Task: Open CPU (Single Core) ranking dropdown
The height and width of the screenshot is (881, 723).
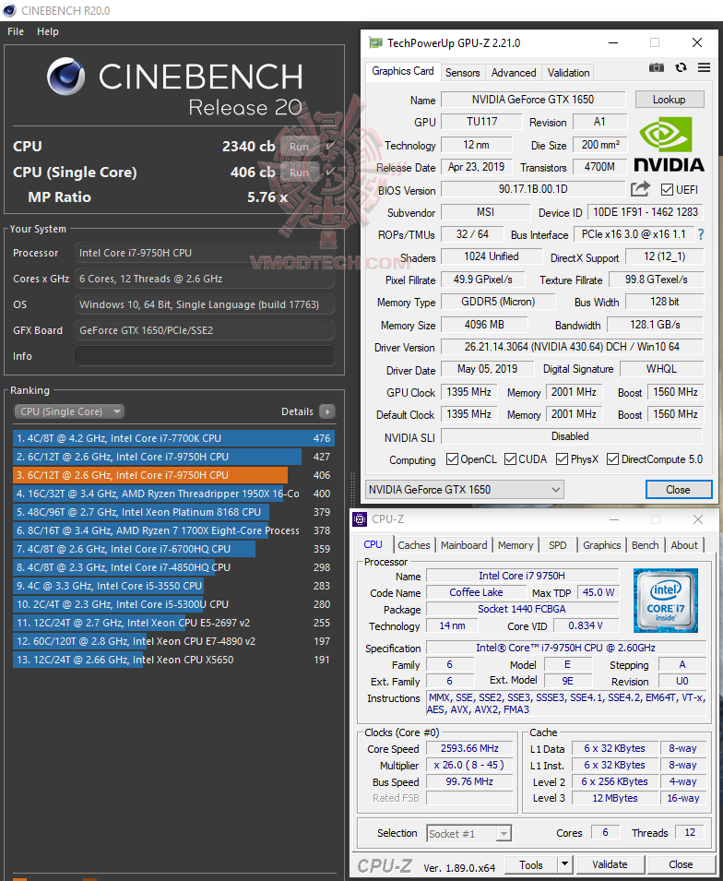Action: click(x=69, y=411)
